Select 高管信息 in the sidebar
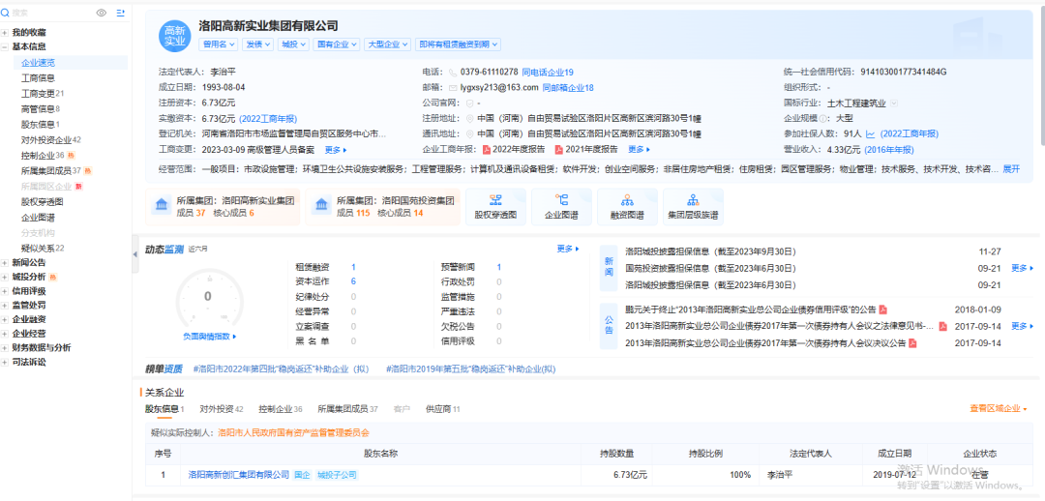The image size is (1045, 501). coord(41,109)
